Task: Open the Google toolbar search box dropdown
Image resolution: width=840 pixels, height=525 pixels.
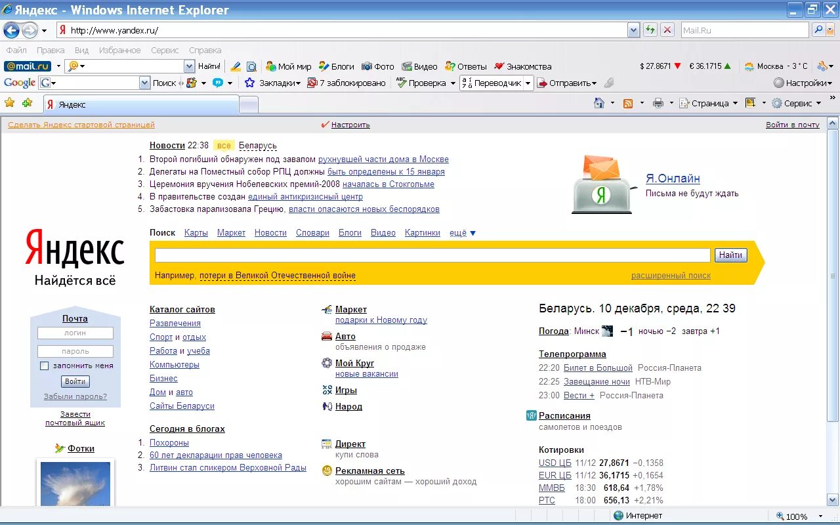Action: point(145,83)
